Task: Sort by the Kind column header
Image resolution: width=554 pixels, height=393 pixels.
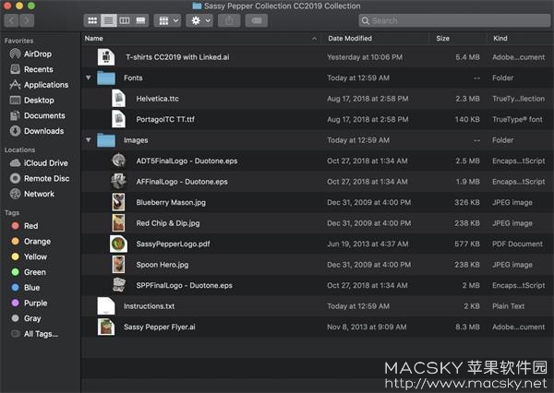Action: [x=500, y=38]
